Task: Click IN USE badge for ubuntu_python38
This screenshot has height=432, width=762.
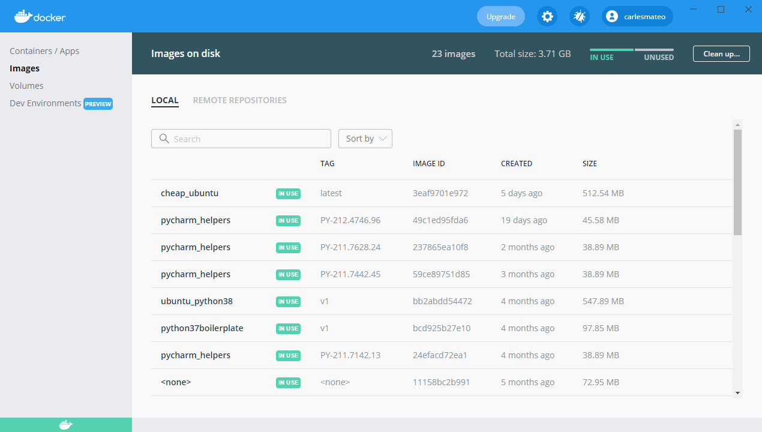Action: [x=288, y=301]
